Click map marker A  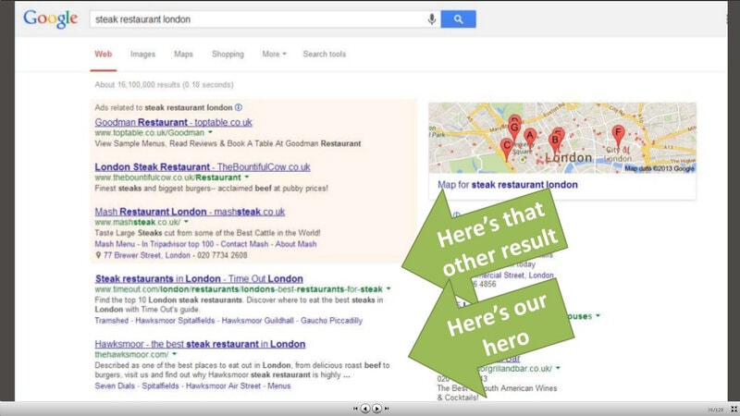coord(530,137)
